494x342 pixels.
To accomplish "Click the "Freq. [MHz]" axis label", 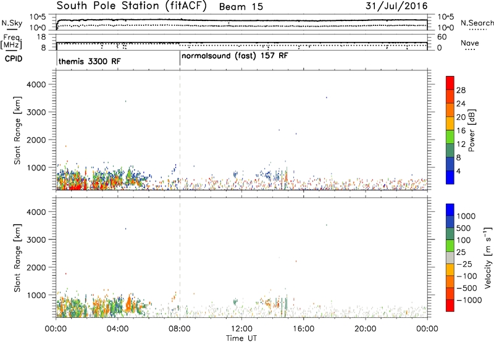I will click(12, 42).
